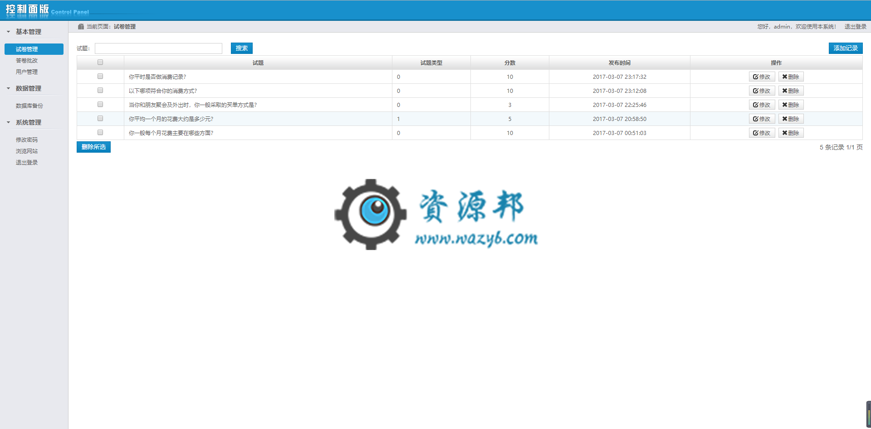This screenshot has width=871, height=429.
Task: Open 数据库备份 in the sidebar
Action: 29,106
